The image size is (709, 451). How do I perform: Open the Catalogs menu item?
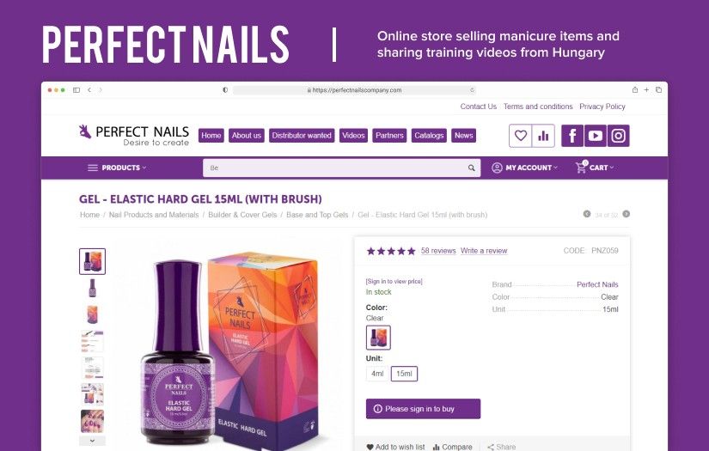pos(429,136)
